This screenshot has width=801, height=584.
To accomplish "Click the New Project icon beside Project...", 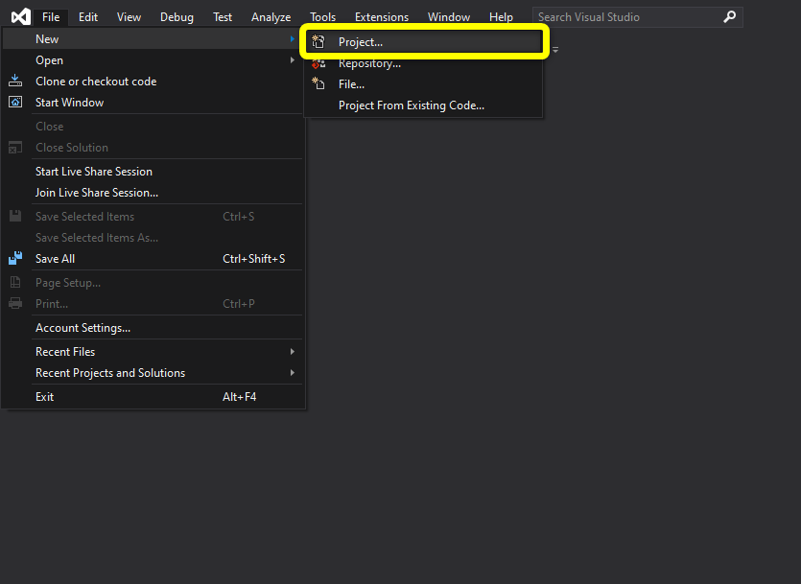I will (x=320, y=41).
